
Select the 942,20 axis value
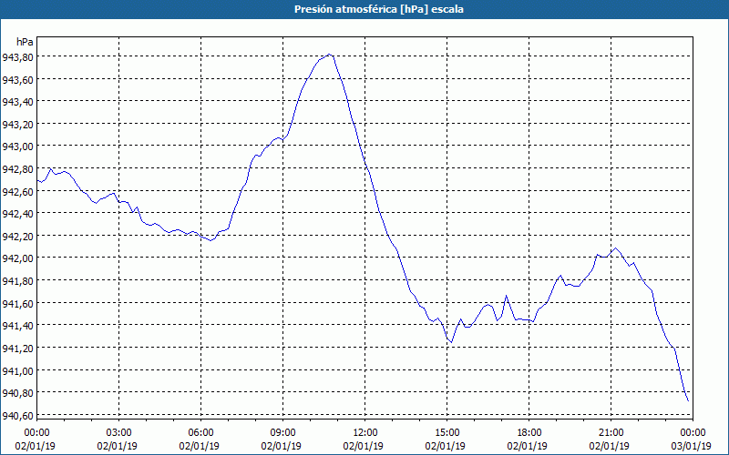click(17, 237)
